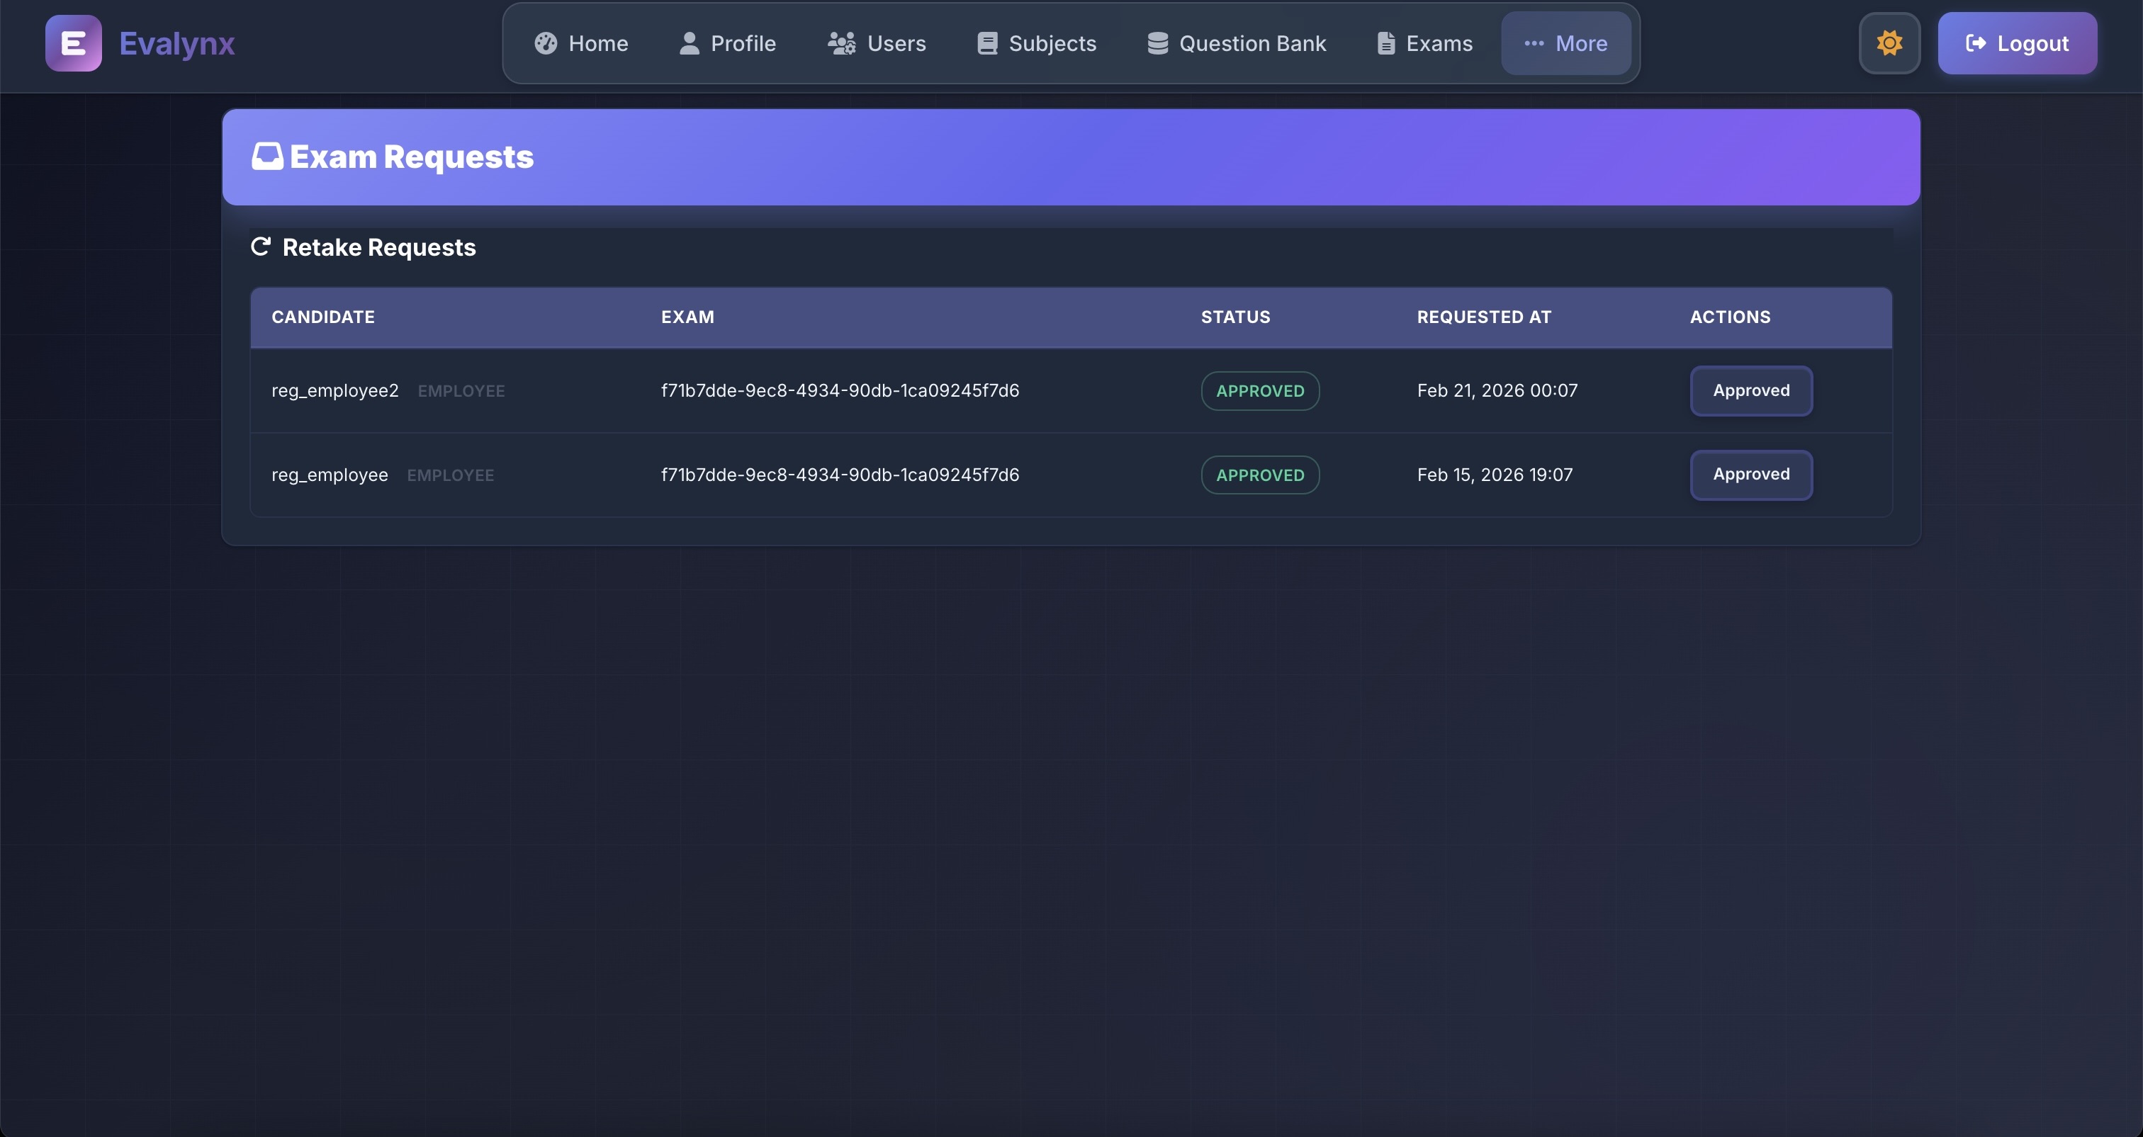Click the Profile person icon
Screen dimensions: 2143x1137
tap(689, 43)
